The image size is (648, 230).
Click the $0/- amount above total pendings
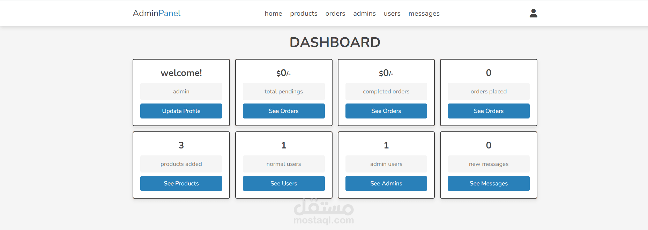point(284,73)
